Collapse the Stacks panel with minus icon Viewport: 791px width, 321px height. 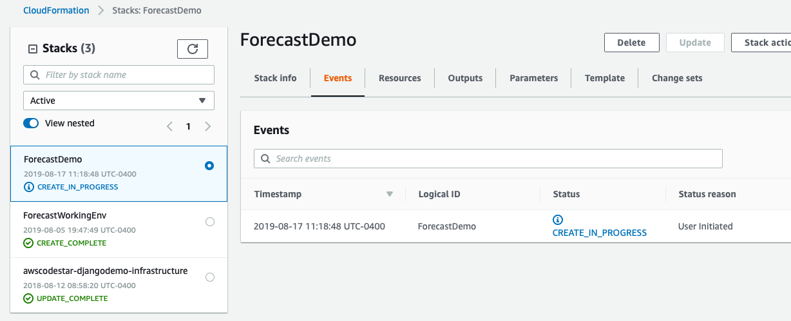coord(33,49)
